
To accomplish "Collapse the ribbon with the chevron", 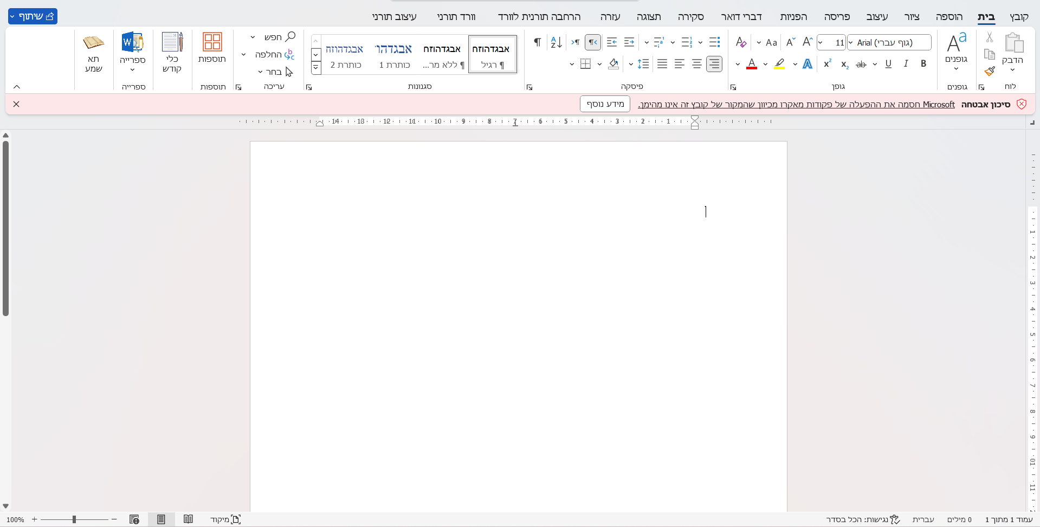I will [17, 87].
